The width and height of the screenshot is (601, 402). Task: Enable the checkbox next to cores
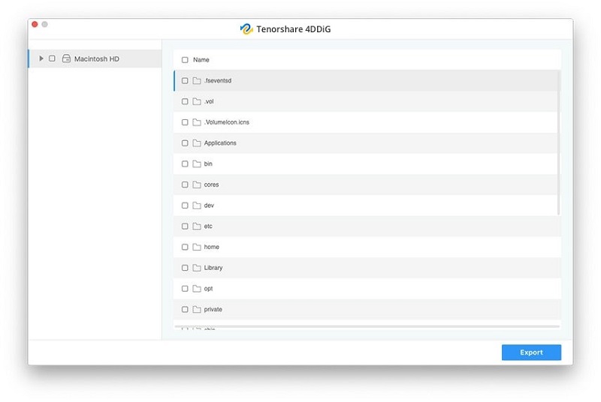point(185,184)
